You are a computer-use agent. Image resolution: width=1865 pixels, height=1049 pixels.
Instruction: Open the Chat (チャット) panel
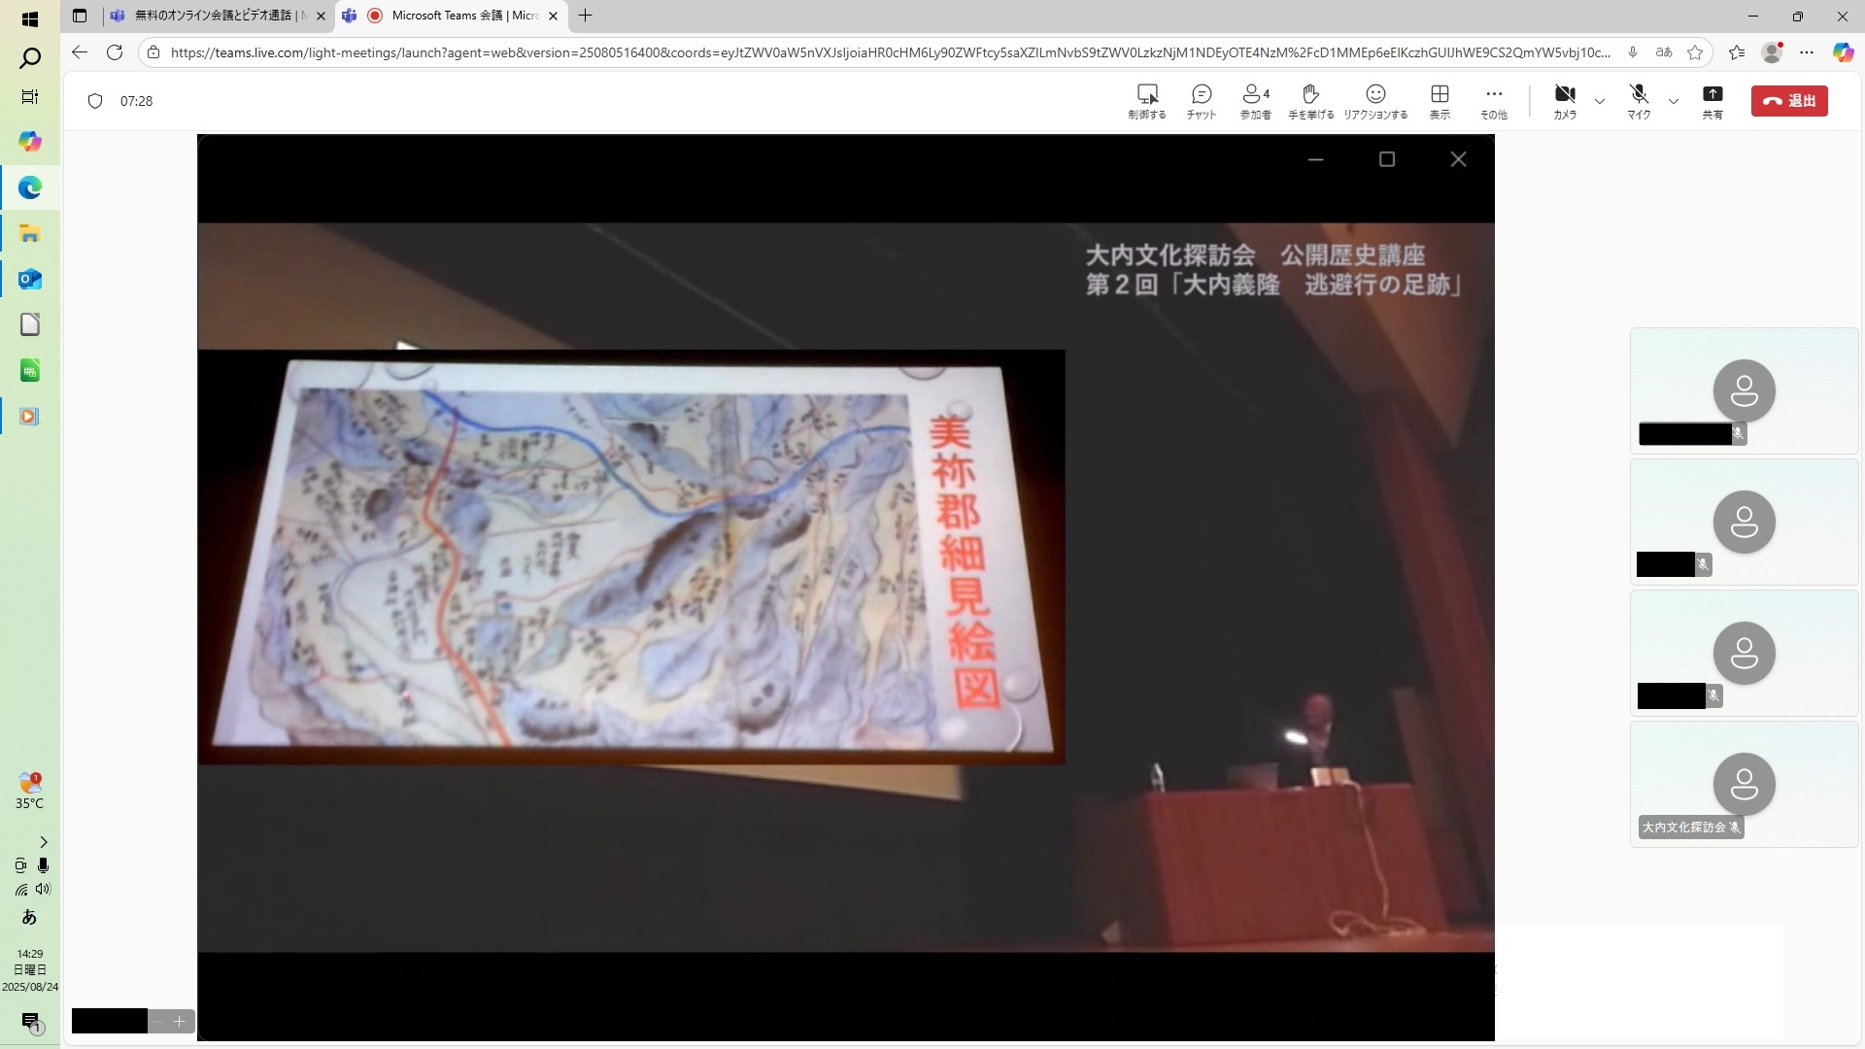1202,101
